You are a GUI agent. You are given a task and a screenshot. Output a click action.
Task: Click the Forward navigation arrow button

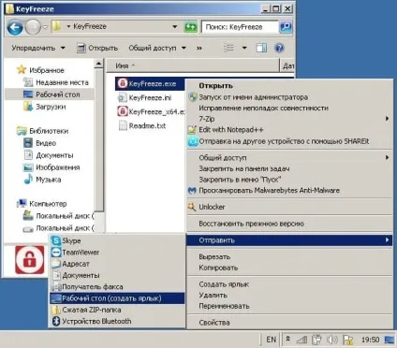33,27
